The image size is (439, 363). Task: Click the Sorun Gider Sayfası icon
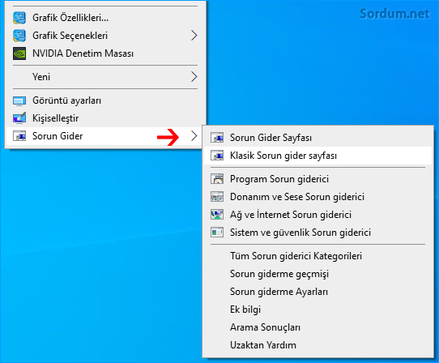click(217, 138)
